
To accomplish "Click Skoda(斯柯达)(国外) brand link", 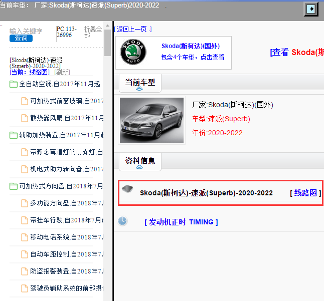I will [191, 46].
